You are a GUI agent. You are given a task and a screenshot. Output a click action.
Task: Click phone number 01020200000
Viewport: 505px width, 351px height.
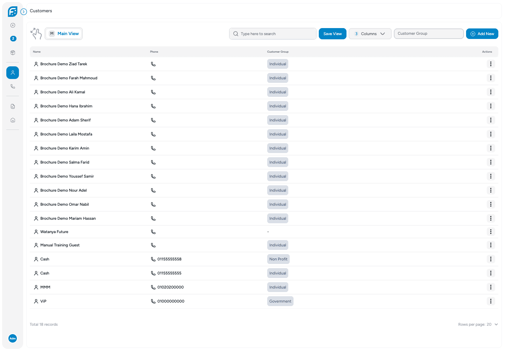(x=170, y=287)
